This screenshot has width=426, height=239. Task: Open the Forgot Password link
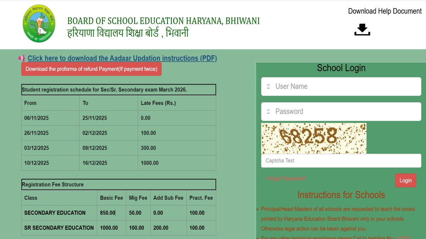(286, 178)
